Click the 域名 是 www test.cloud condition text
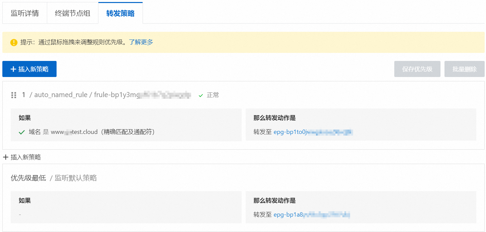The image size is (486, 232). click(x=92, y=132)
